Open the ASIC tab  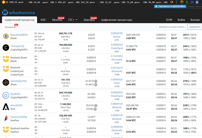(x=43, y=20)
